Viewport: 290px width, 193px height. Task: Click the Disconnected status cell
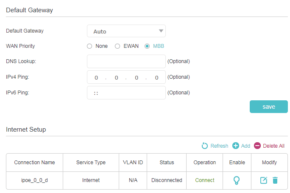tap(167, 180)
